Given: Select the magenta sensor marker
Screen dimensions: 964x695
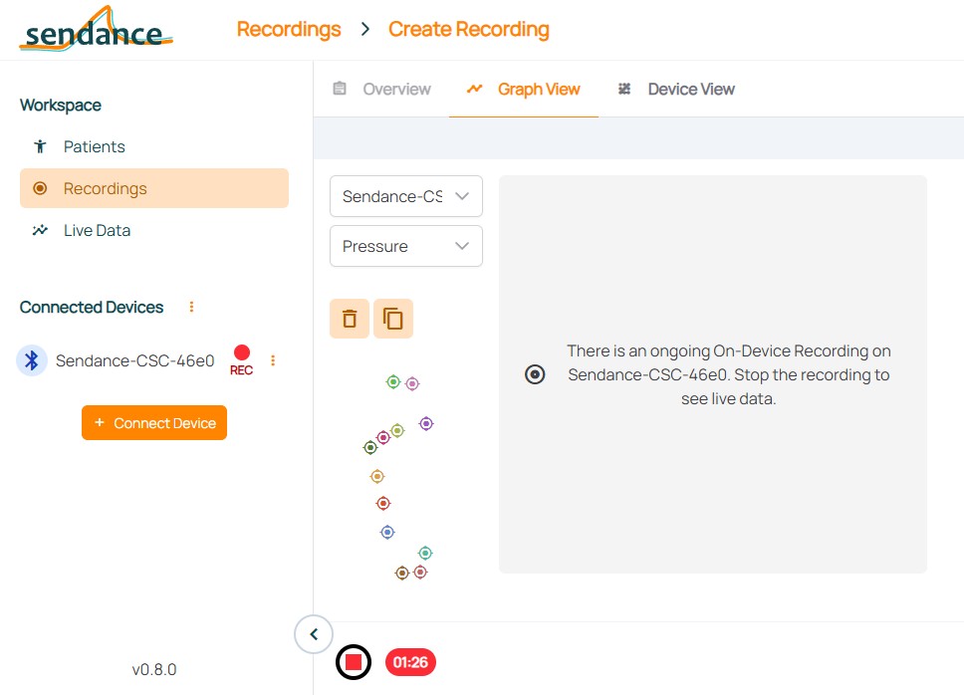Looking at the screenshot, I should (x=383, y=437).
